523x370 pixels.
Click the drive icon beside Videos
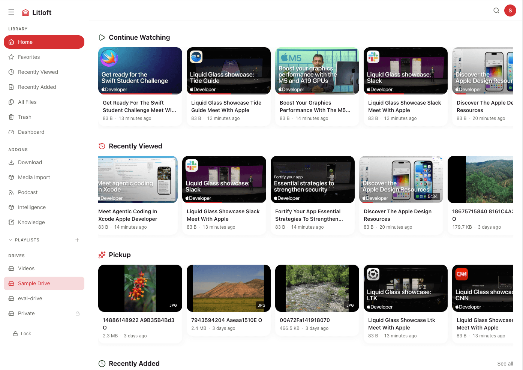(11, 268)
